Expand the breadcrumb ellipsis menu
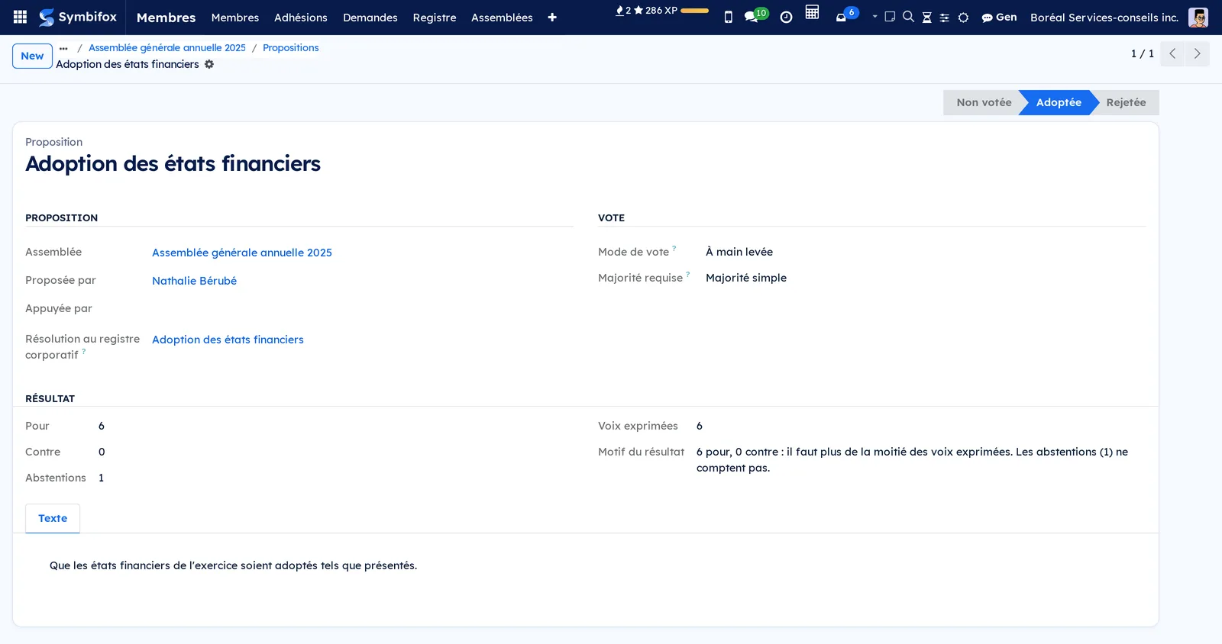The height and width of the screenshot is (644, 1222). coord(63,48)
